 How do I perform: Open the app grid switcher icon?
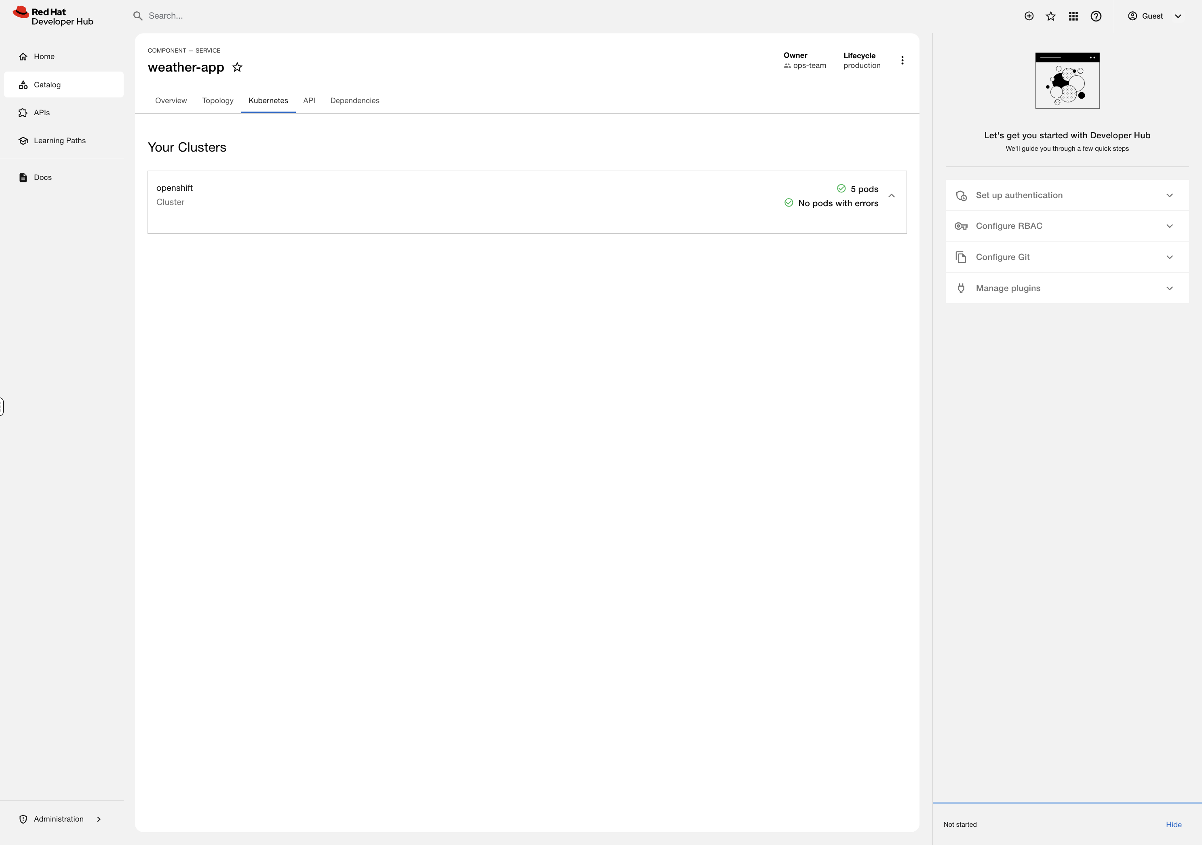click(1073, 16)
